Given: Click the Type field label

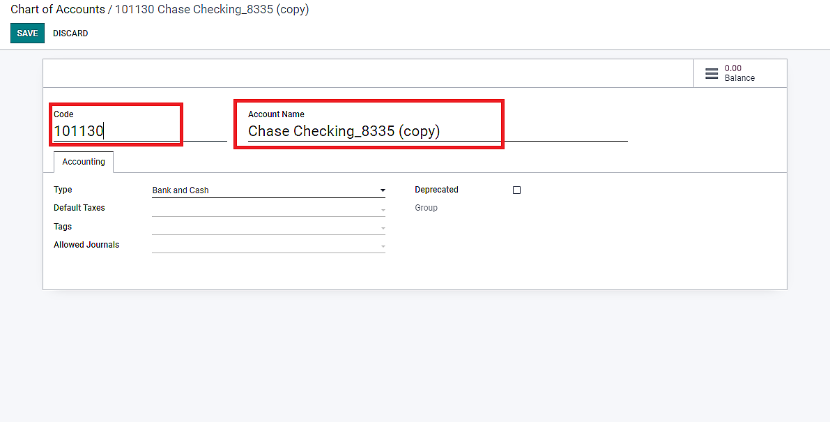Looking at the screenshot, I should pos(63,190).
